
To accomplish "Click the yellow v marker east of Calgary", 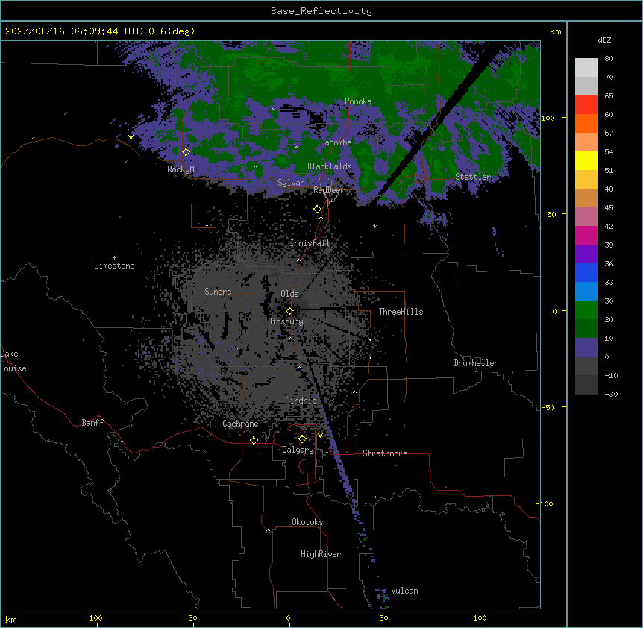I will click(320, 436).
